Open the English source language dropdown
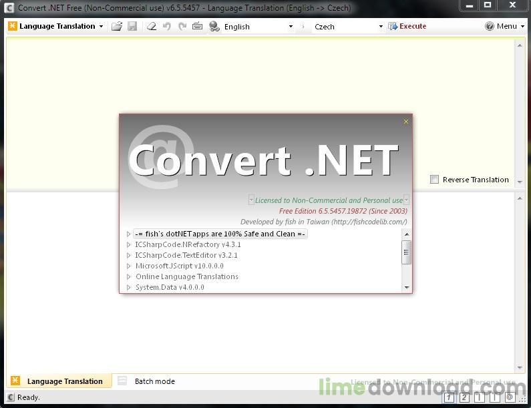Viewport: 531px width, 408px height. pyautogui.click(x=258, y=27)
